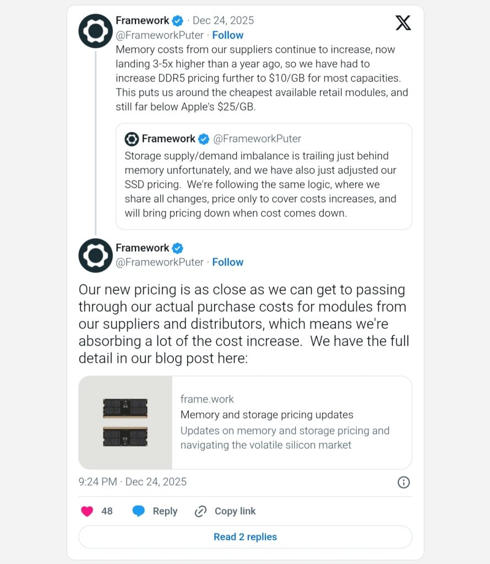490x564 pixels.
Task: Follow Framework from the top post
Action: coord(228,35)
